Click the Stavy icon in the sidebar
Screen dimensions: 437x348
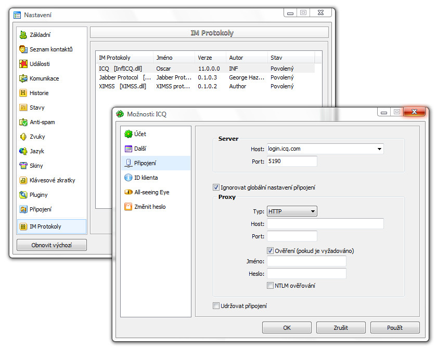coord(23,108)
